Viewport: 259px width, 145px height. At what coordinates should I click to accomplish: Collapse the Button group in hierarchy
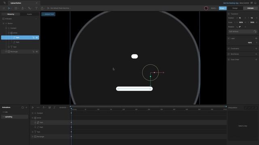[x=4, y=23]
